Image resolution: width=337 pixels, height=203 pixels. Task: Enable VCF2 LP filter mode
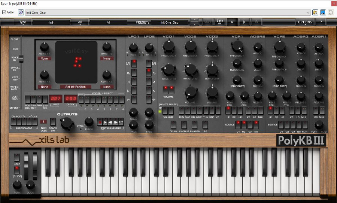click(270, 110)
